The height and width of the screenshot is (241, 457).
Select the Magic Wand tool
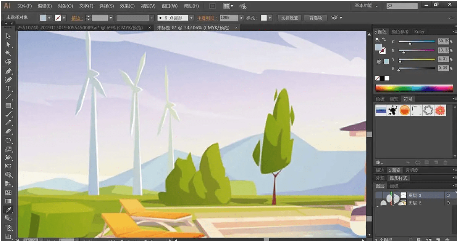point(8,53)
